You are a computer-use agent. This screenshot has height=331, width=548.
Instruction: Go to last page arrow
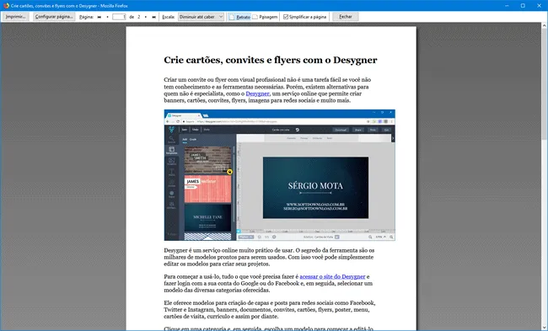pyautogui.click(x=153, y=17)
